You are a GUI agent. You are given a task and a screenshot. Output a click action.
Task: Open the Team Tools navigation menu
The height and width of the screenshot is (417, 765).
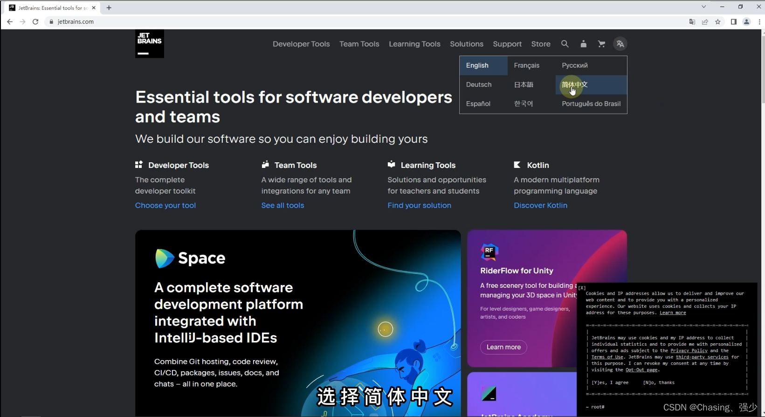pyautogui.click(x=359, y=44)
